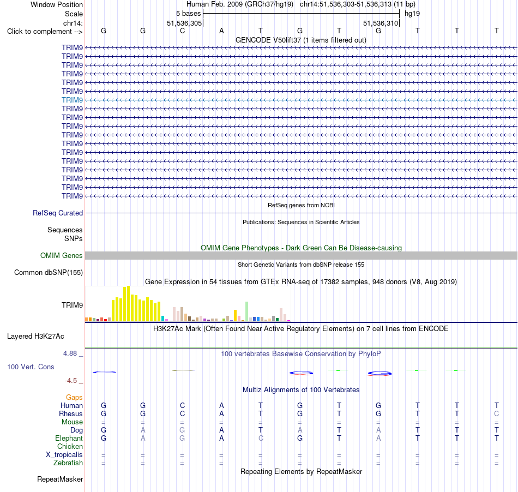The height and width of the screenshot is (492, 518).
Task: Click the TRIM9 label beside the GTEx chart
Action: (x=72, y=305)
